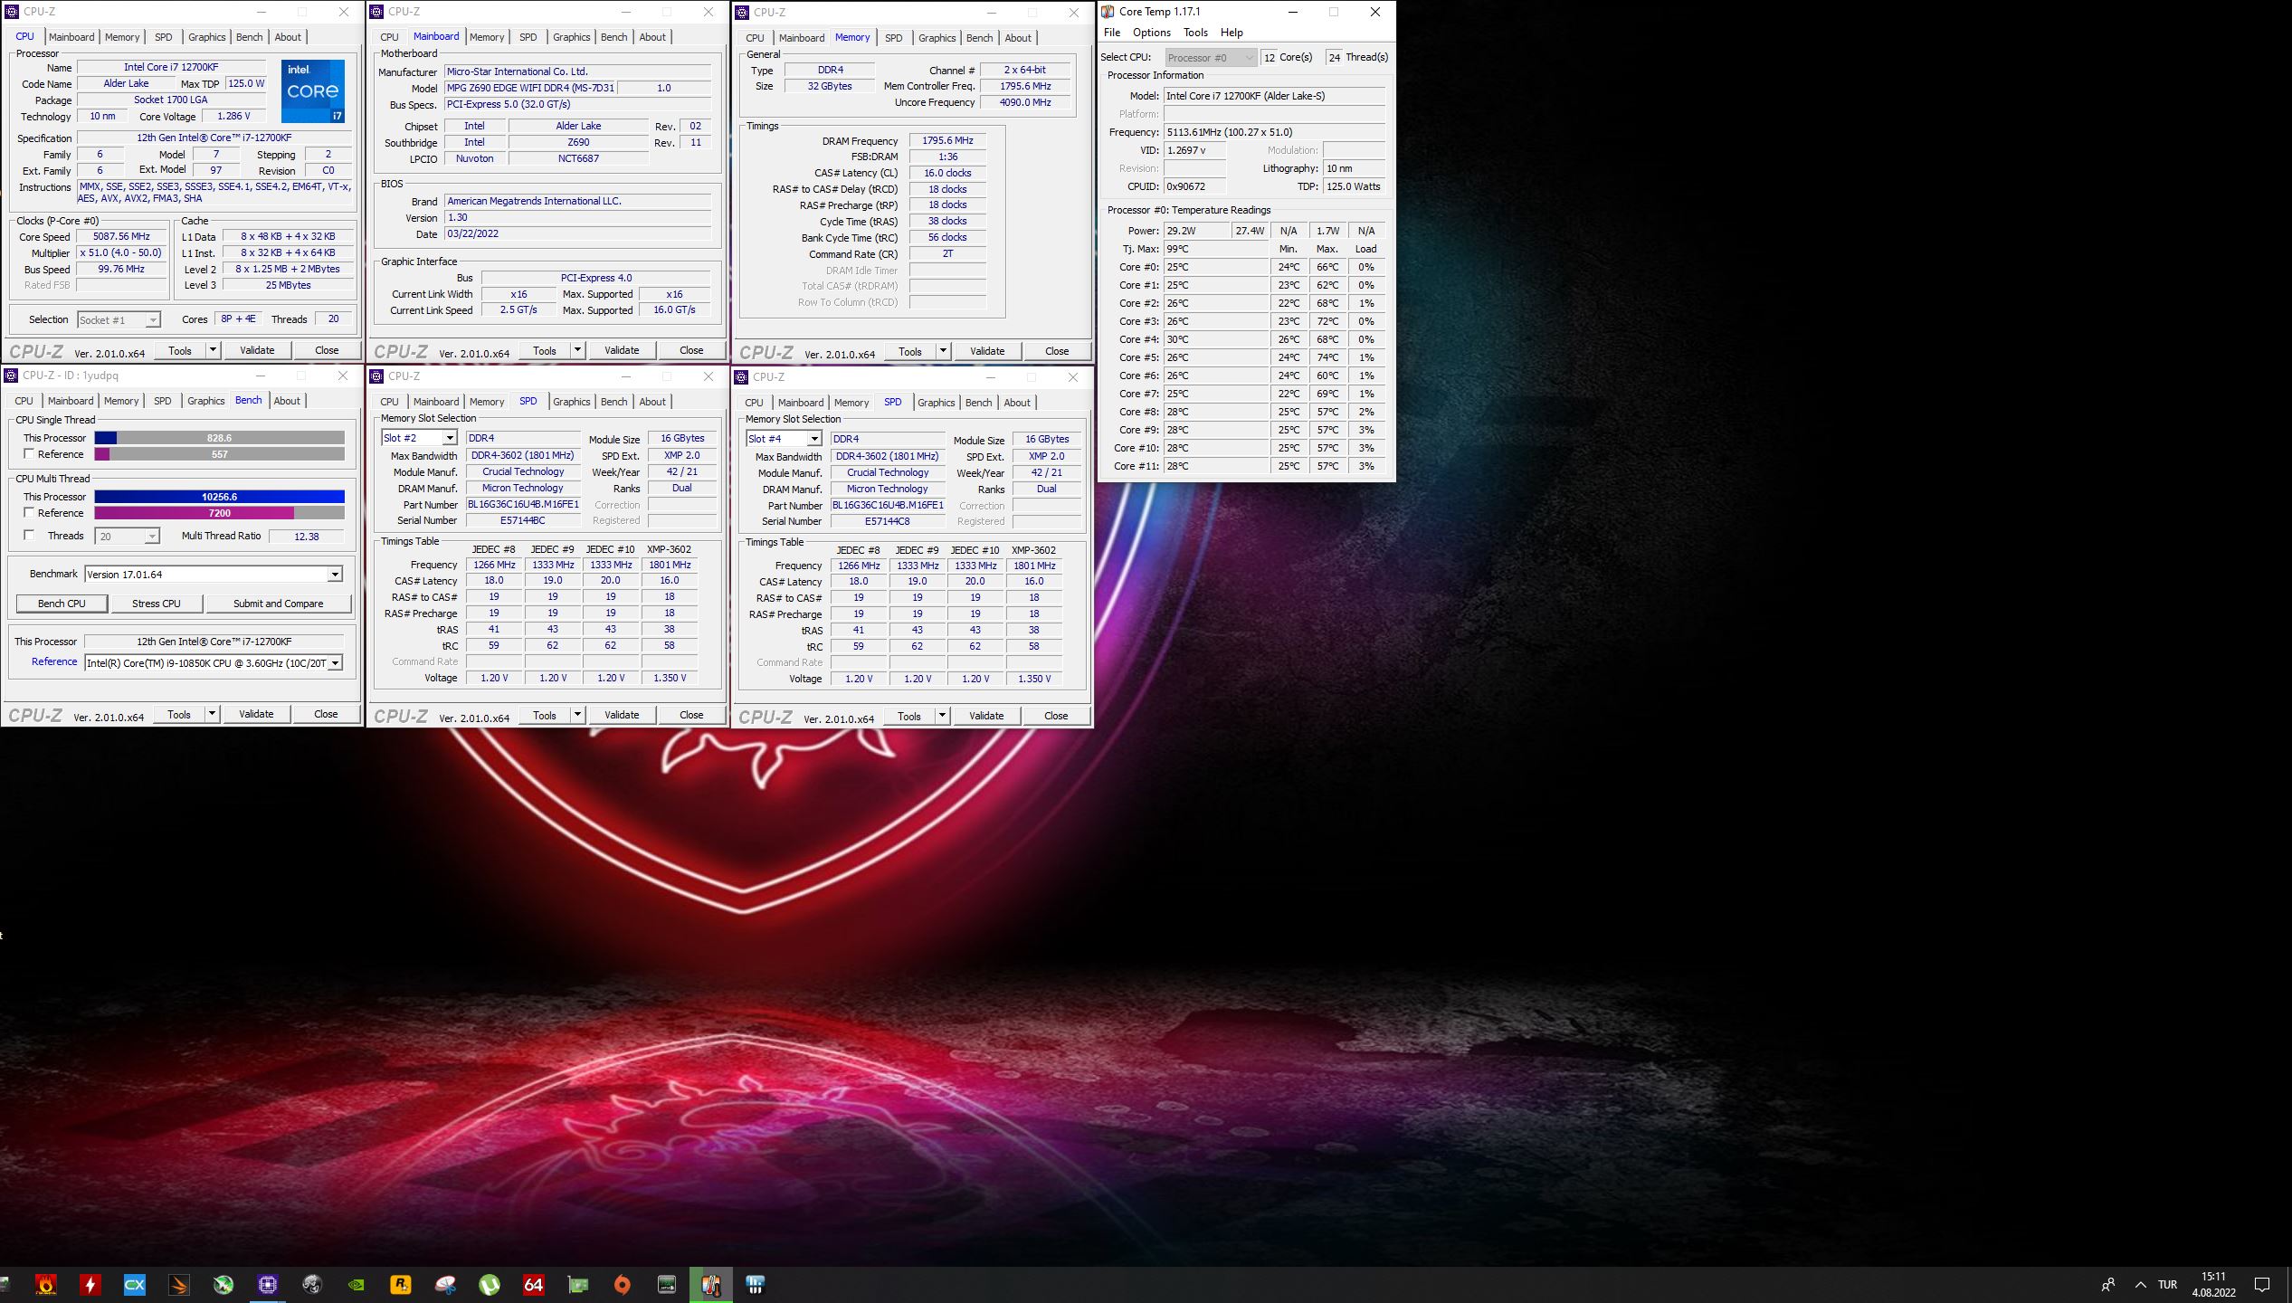Viewport: 2292px width, 1303px height.
Task: Click the Intel Core i7 logo badge
Action: [x=313, y=91]
